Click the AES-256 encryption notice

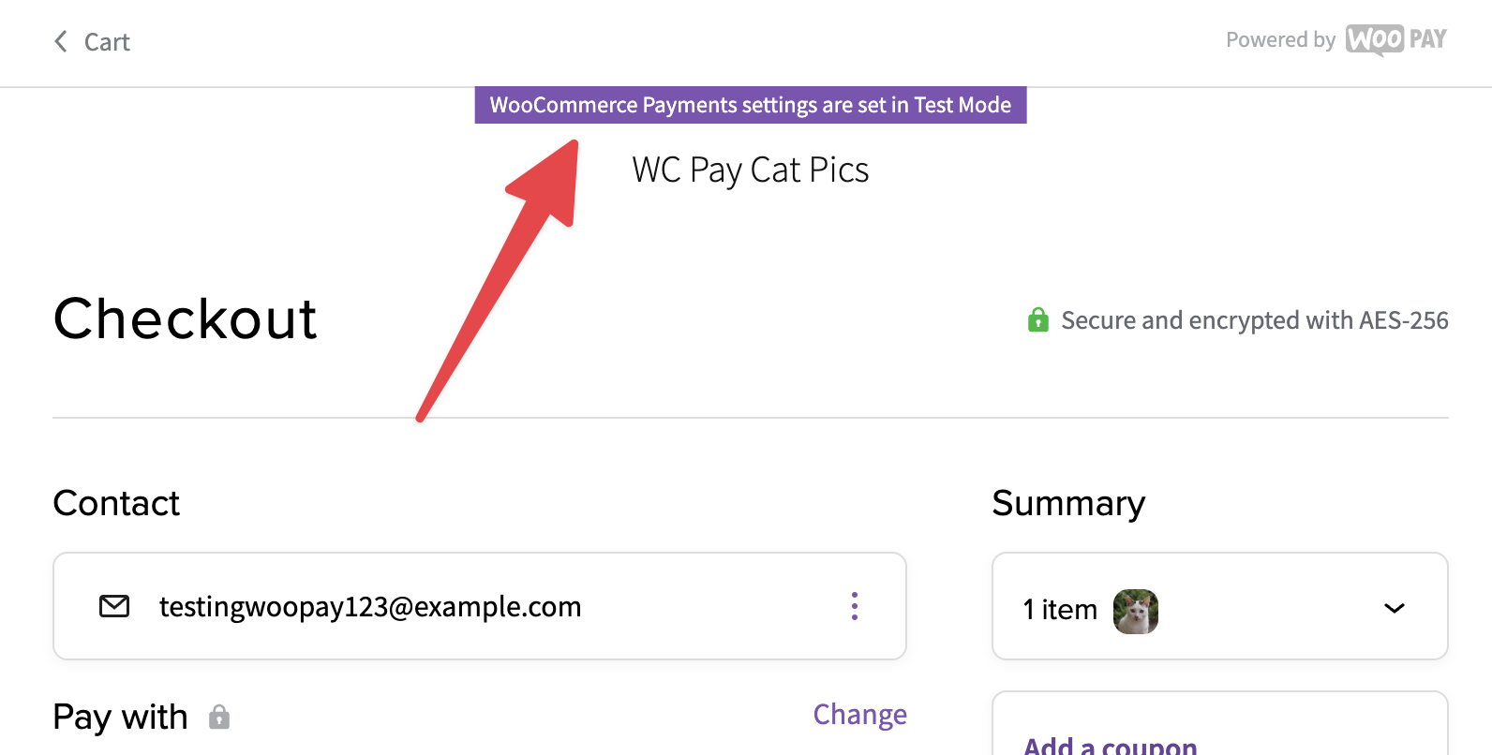point(1254,320)
